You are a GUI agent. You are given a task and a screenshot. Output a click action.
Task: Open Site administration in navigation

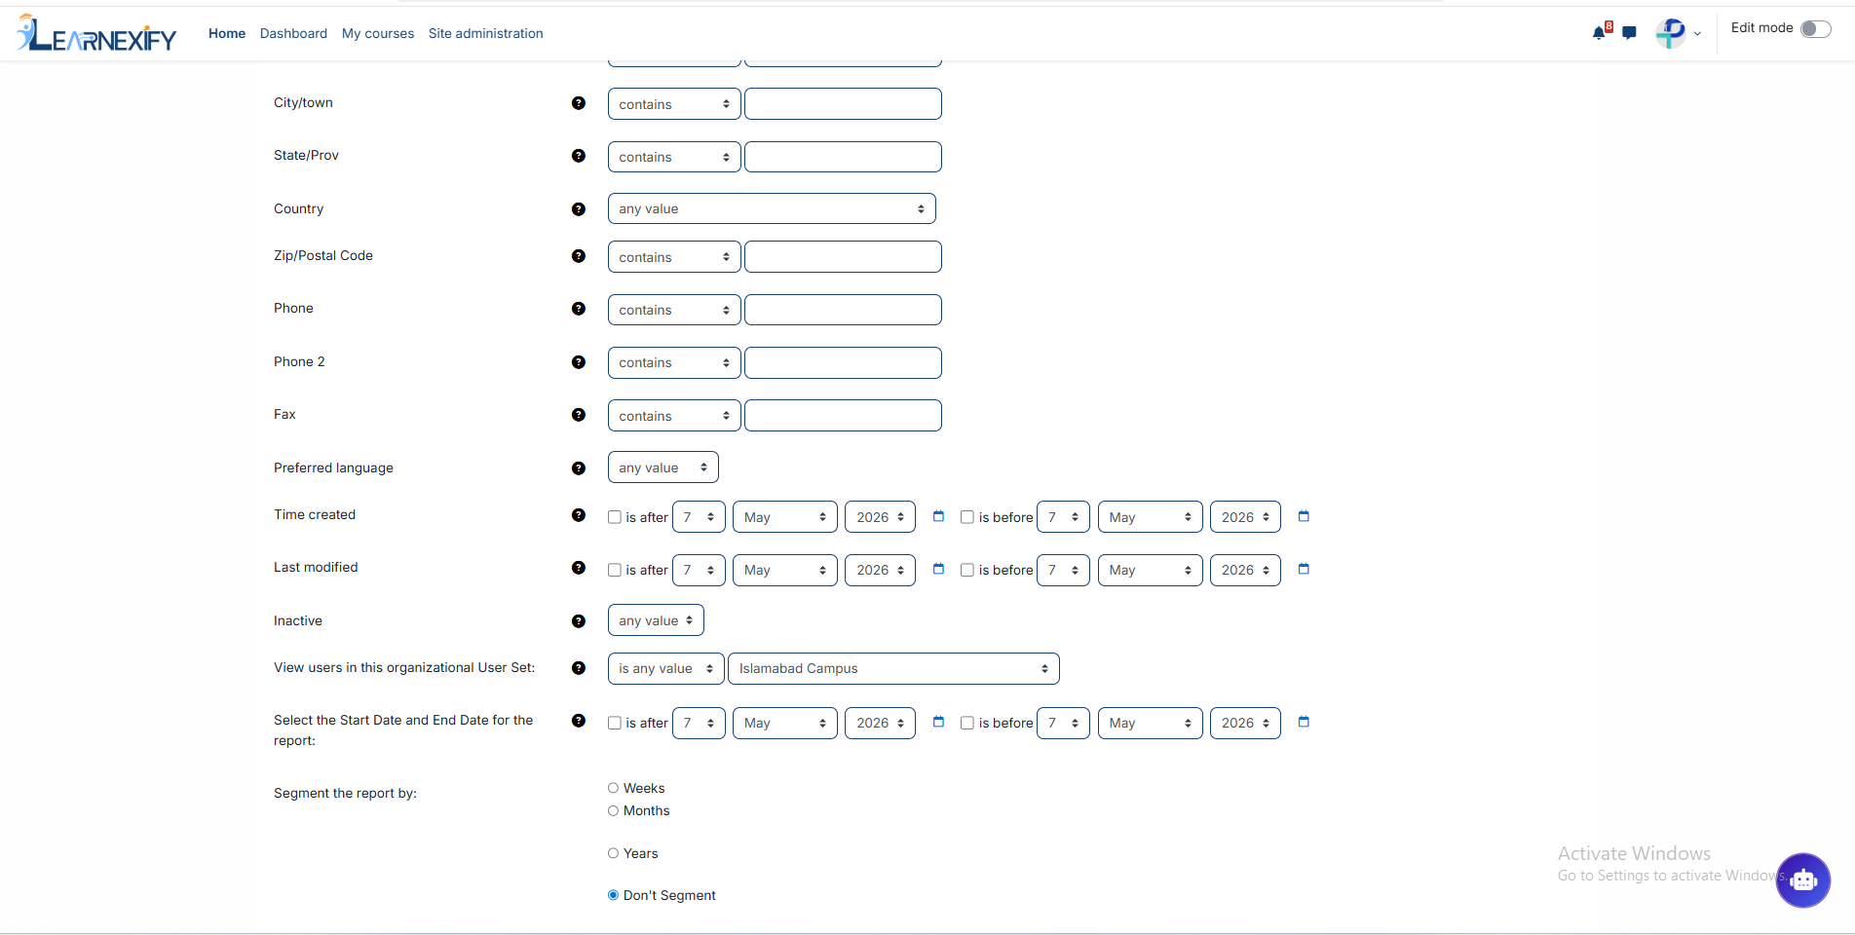[486, 33]
